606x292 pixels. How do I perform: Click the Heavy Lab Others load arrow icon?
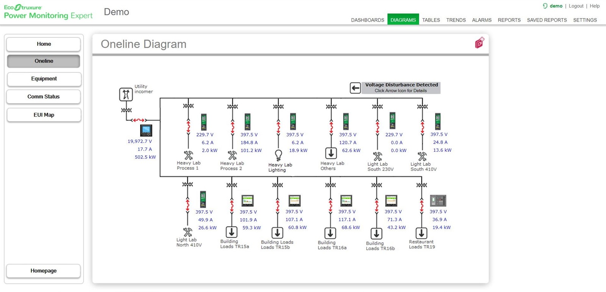point(331,153)
